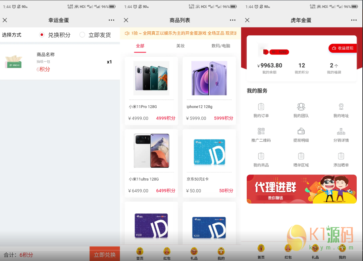
Task: Tap the 6499积分 price text
Action: pos(166,191)
